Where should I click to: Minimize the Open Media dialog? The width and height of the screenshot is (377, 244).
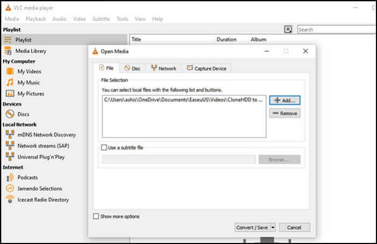(x=267, y=51)
